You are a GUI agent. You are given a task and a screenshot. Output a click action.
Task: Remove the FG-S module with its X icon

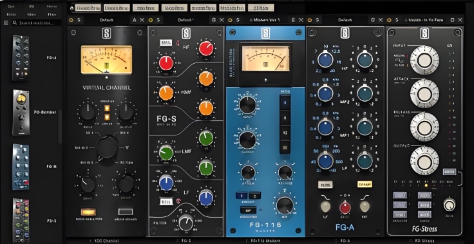pos(222,20)
